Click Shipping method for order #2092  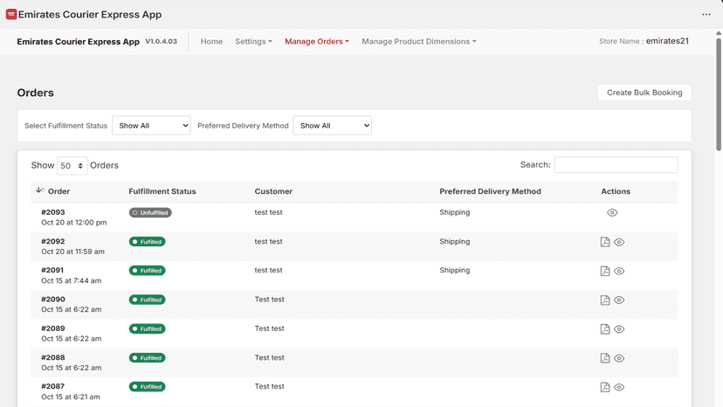point(455,241)
